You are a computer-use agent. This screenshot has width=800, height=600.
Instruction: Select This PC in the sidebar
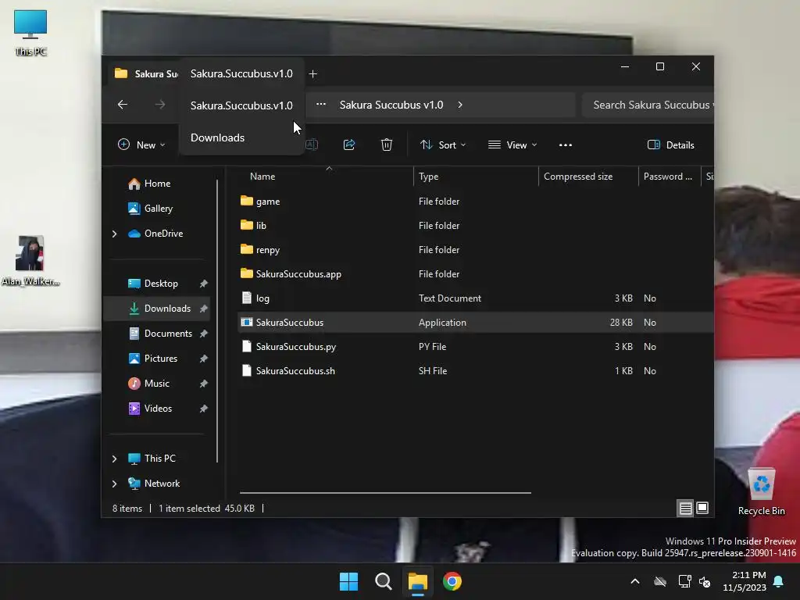click(x=159, y=459)
